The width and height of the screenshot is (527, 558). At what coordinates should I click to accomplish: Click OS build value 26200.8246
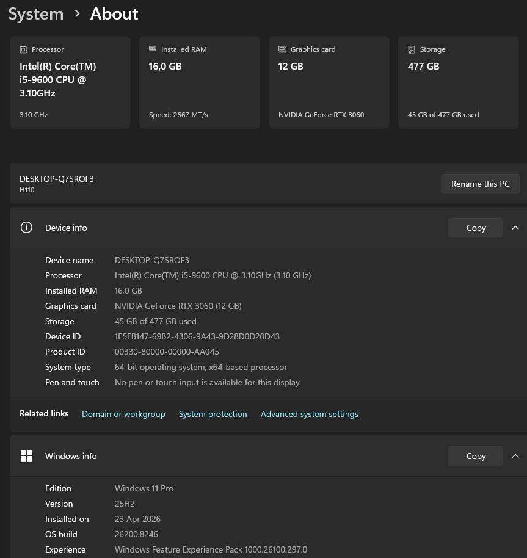pyautogui.click(x=136, y=535)
